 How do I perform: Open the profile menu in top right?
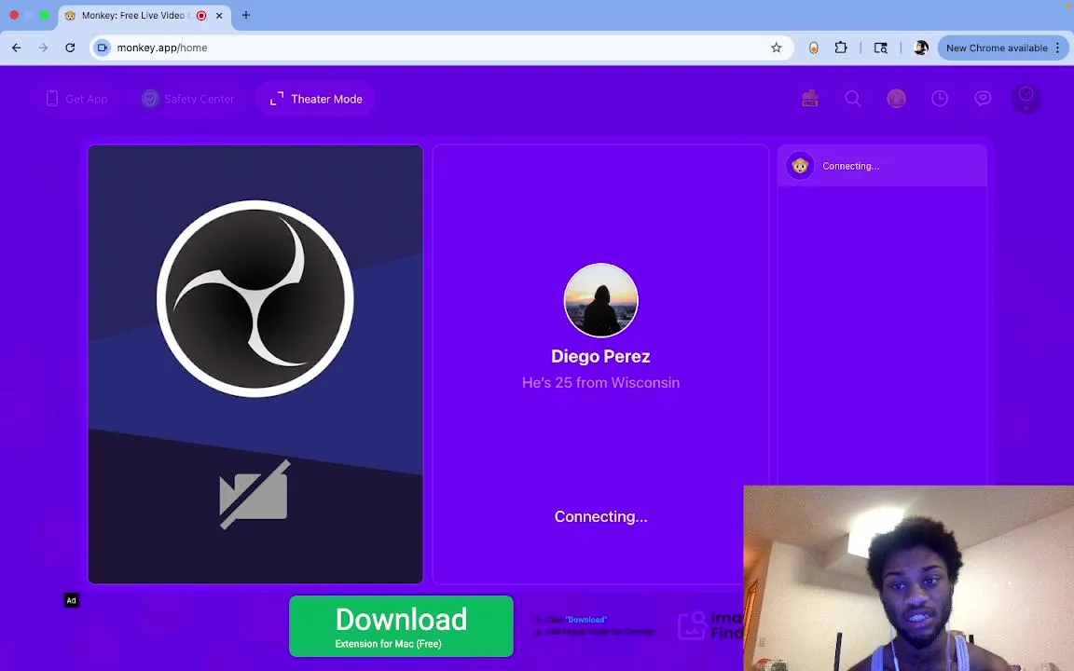(1026, 99)
